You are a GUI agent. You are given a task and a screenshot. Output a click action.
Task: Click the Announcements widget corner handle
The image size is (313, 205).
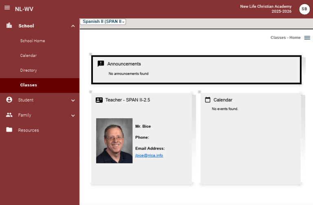pyautogui.click(x=90, y=54)
